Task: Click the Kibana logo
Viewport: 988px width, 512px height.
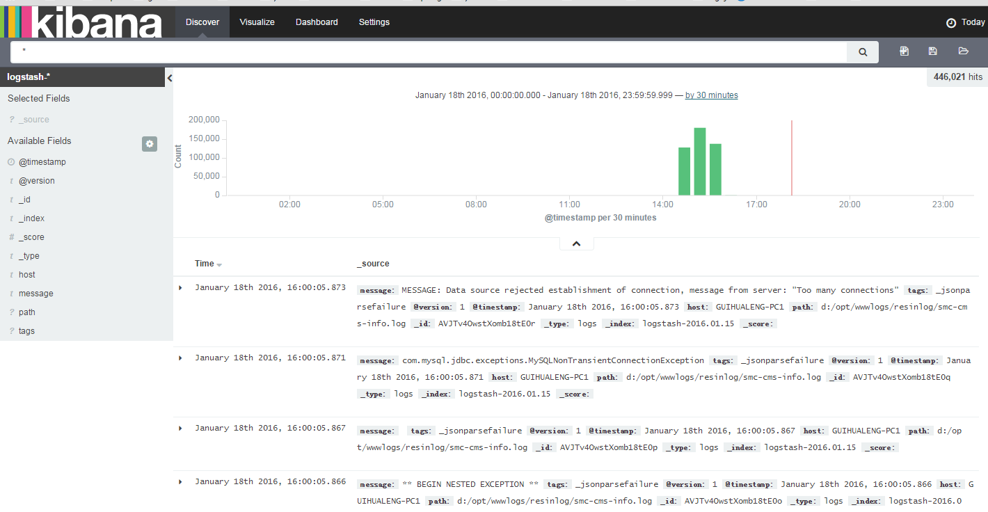Action: pyautogui.click(x=81, y=22)
